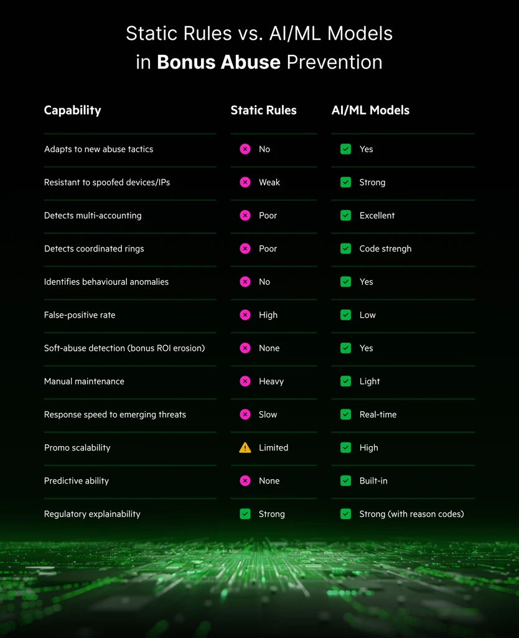Click the 'Detects multi-accounting' row label
The width and height of the screenshot is (519, 638).
(x=93, y=216)
